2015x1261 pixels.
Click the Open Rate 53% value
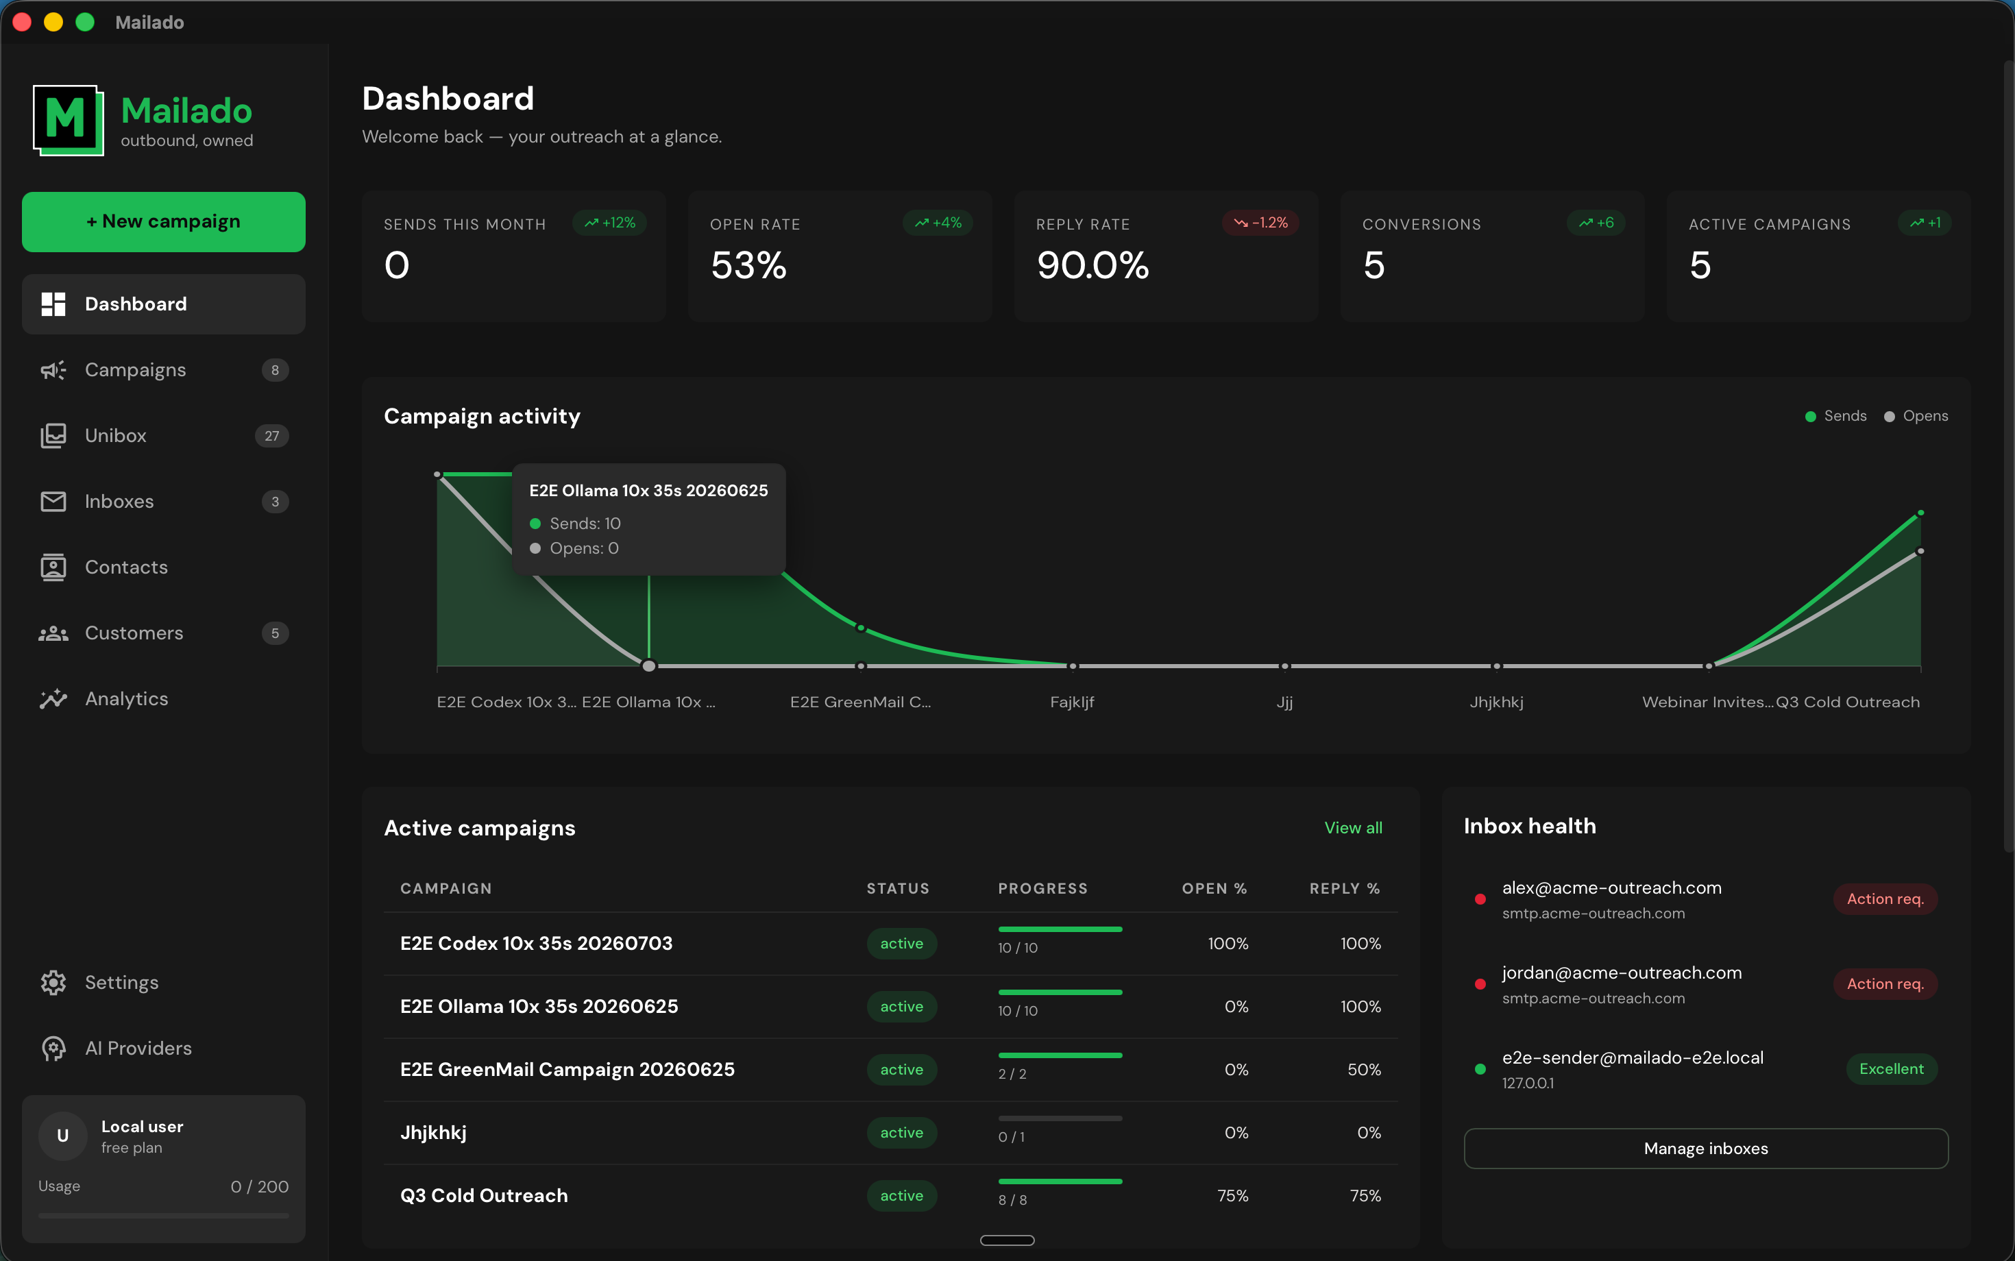[x=748, y=265]
